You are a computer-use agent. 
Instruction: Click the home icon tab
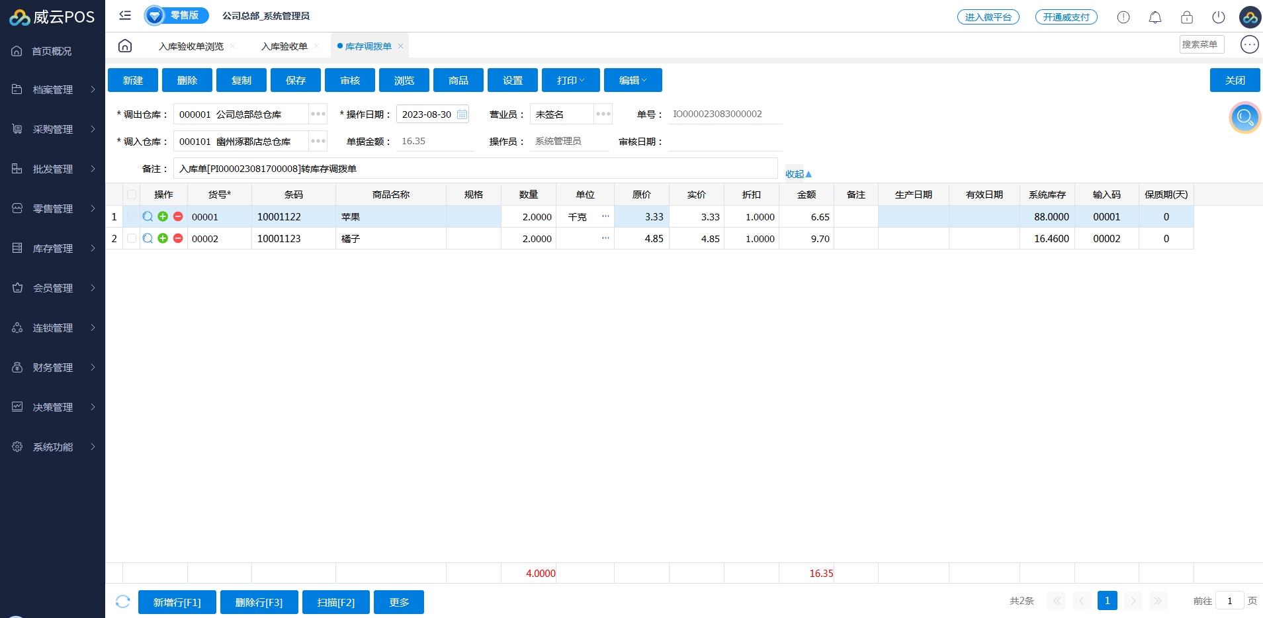click(x=125, y=46)
